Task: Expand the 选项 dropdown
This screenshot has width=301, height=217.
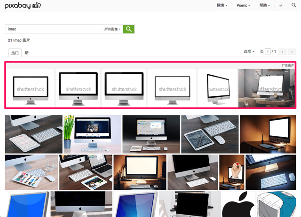Action: click(x=249, y=52)
